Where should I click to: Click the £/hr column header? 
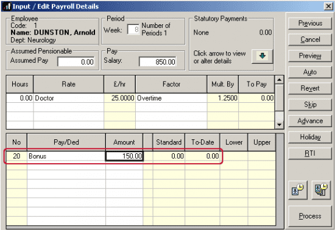pos(119,84)
